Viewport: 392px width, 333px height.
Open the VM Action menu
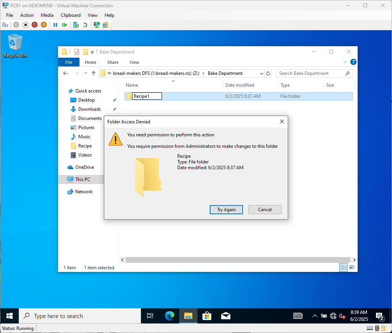tap(27, 15)
